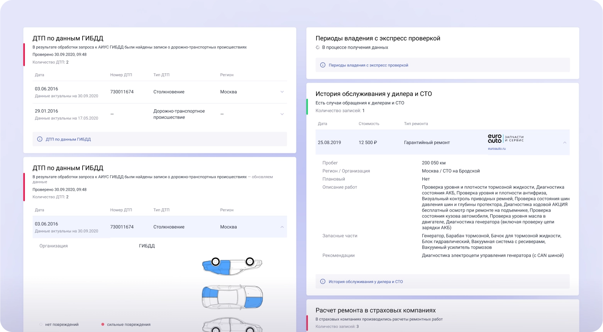This screenshot has height=332, width=603.
Task: Open the euroauto.ru link
Action: click(498, 148)
